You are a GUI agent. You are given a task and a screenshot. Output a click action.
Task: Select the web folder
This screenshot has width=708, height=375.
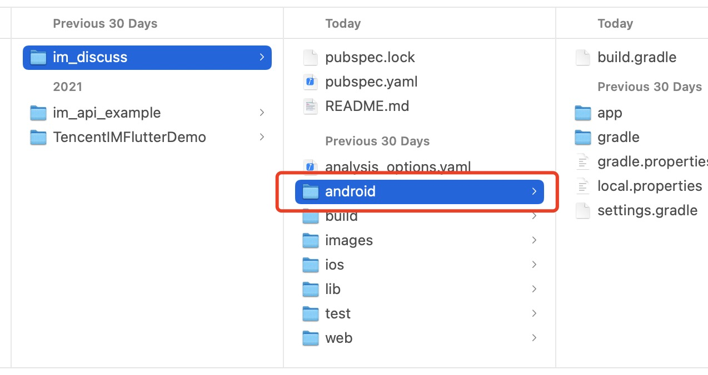click(338, 338)
